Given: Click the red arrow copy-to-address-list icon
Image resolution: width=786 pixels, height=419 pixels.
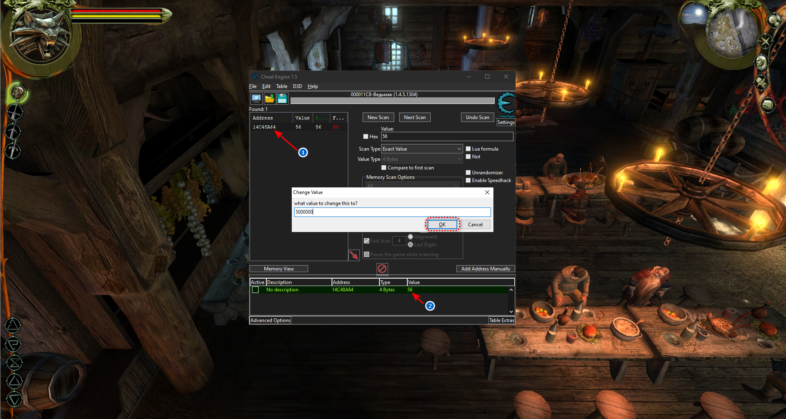Looking at the screenshot, I should coord(354,255).
